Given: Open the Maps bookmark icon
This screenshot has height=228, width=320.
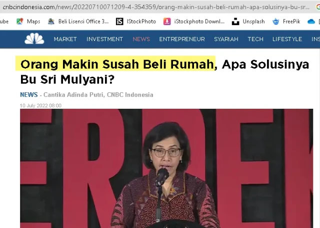Looking at the screenshot, I should 20,21.
